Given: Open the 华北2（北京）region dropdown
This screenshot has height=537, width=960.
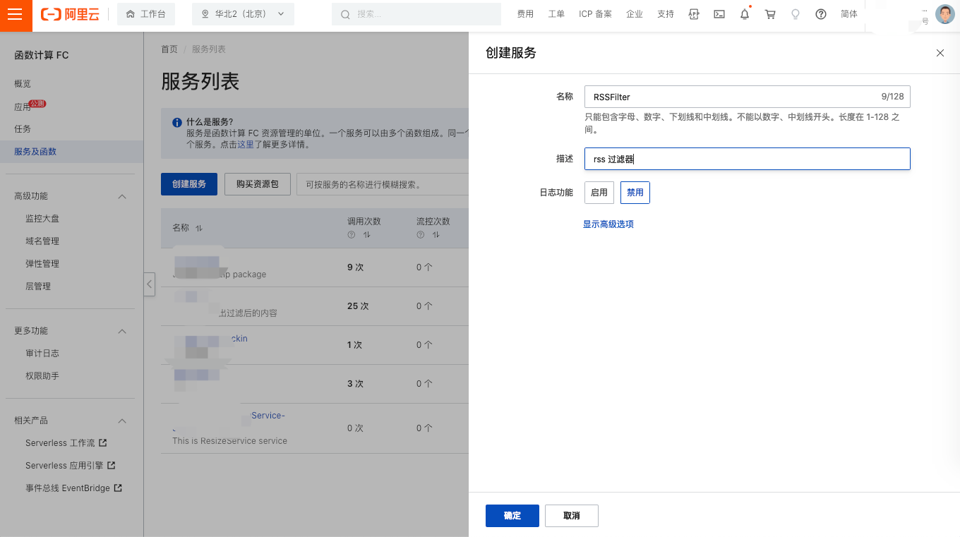Looking at the screenshot, I should [x=243, y=14].
